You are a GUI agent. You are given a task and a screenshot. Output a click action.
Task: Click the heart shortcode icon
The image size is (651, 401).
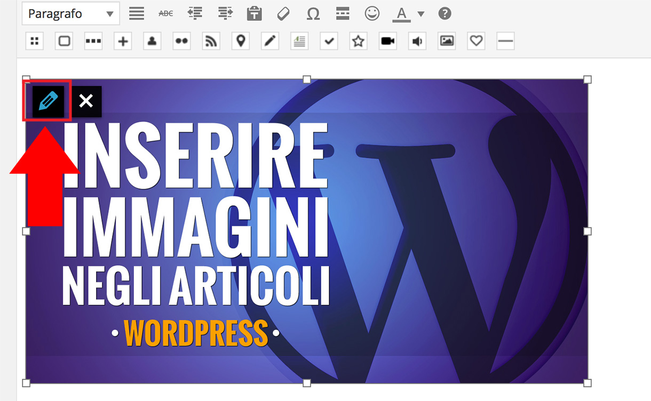click(476, 41)
